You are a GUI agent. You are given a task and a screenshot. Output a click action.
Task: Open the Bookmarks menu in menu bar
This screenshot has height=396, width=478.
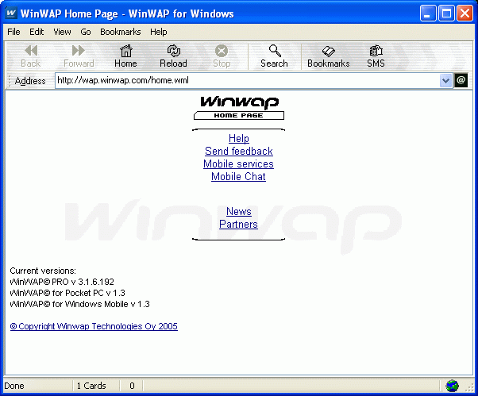(121, 32)
